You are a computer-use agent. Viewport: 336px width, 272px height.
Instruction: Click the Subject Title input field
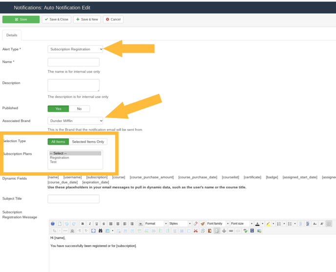click(x=73, y=199)
